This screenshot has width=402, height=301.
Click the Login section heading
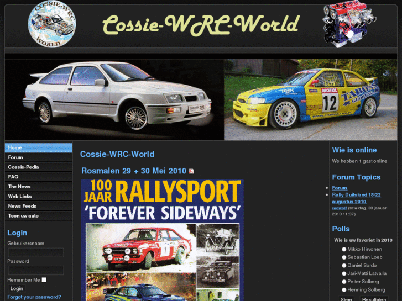coord(17,233)
